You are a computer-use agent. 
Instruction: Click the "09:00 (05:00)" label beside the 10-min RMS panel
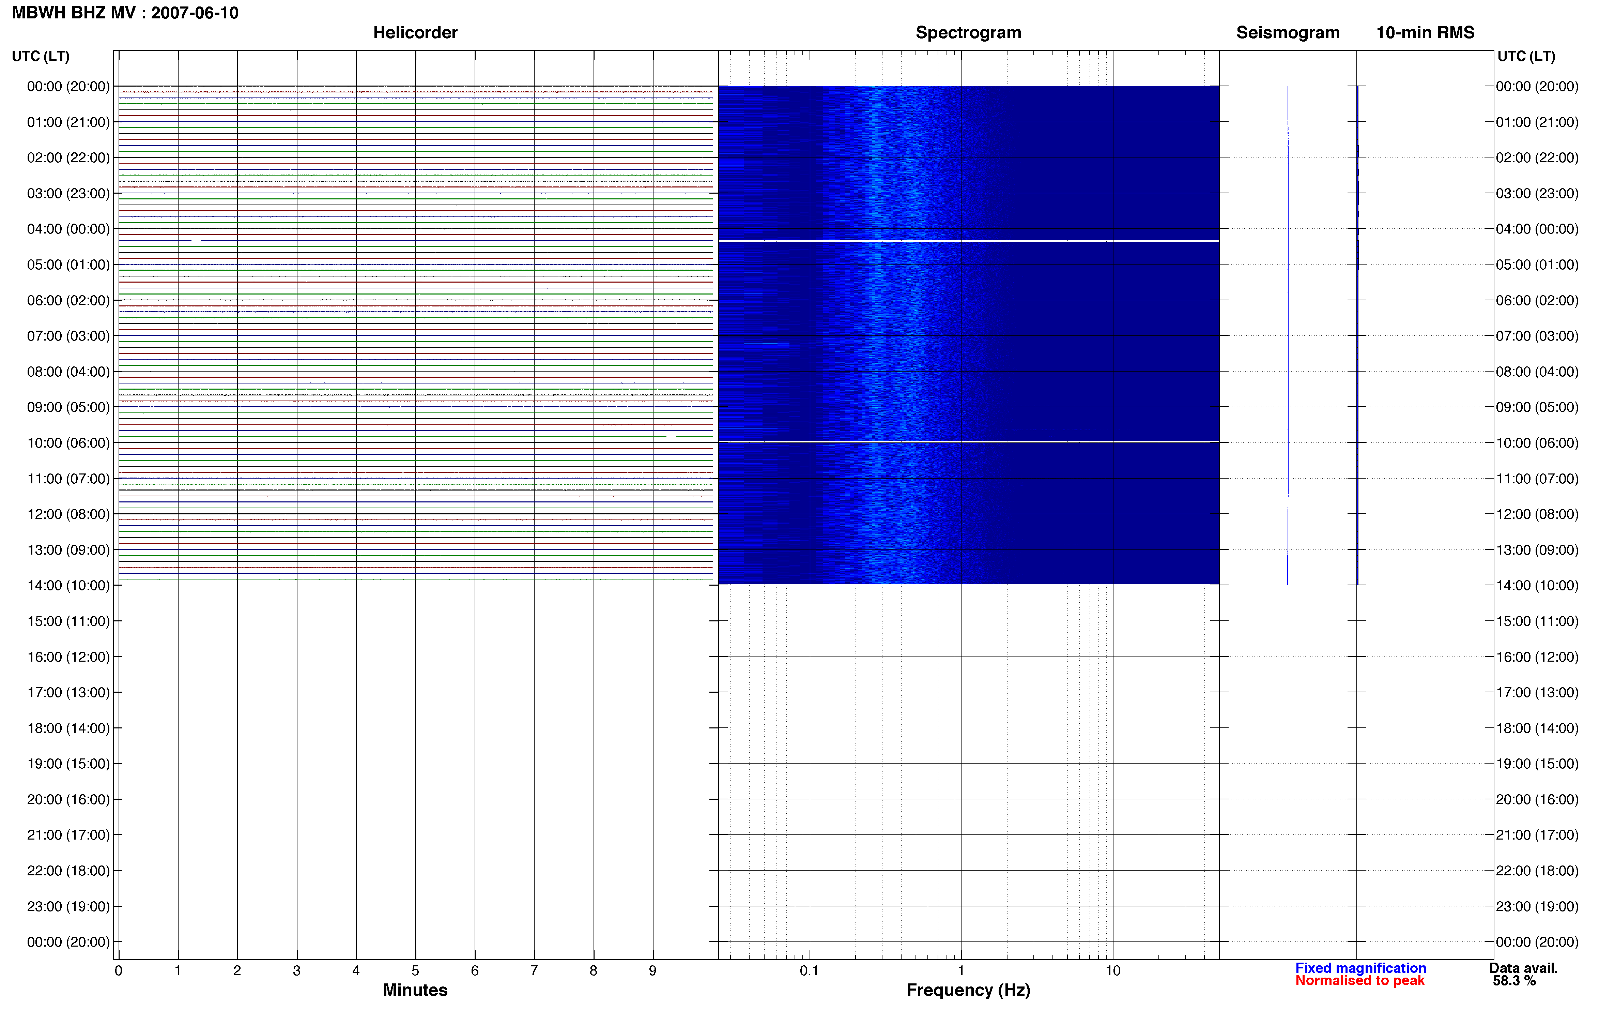[1537, 407]
